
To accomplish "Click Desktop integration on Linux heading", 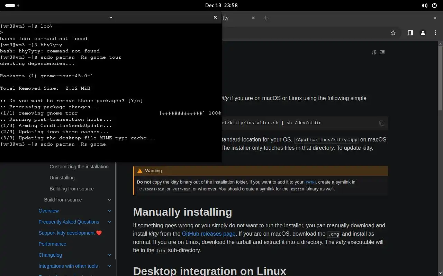I will [210, 271].
